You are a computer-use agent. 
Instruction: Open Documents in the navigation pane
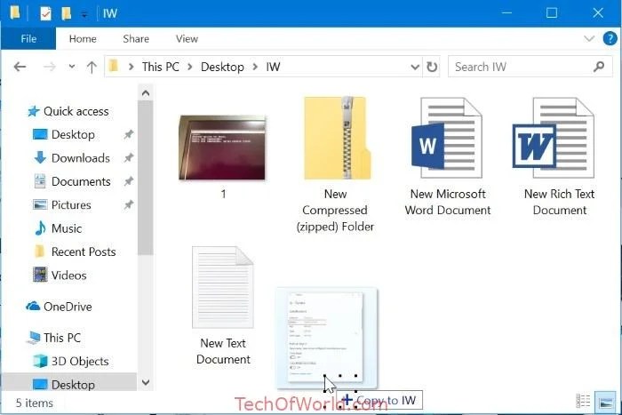[81, 181]
